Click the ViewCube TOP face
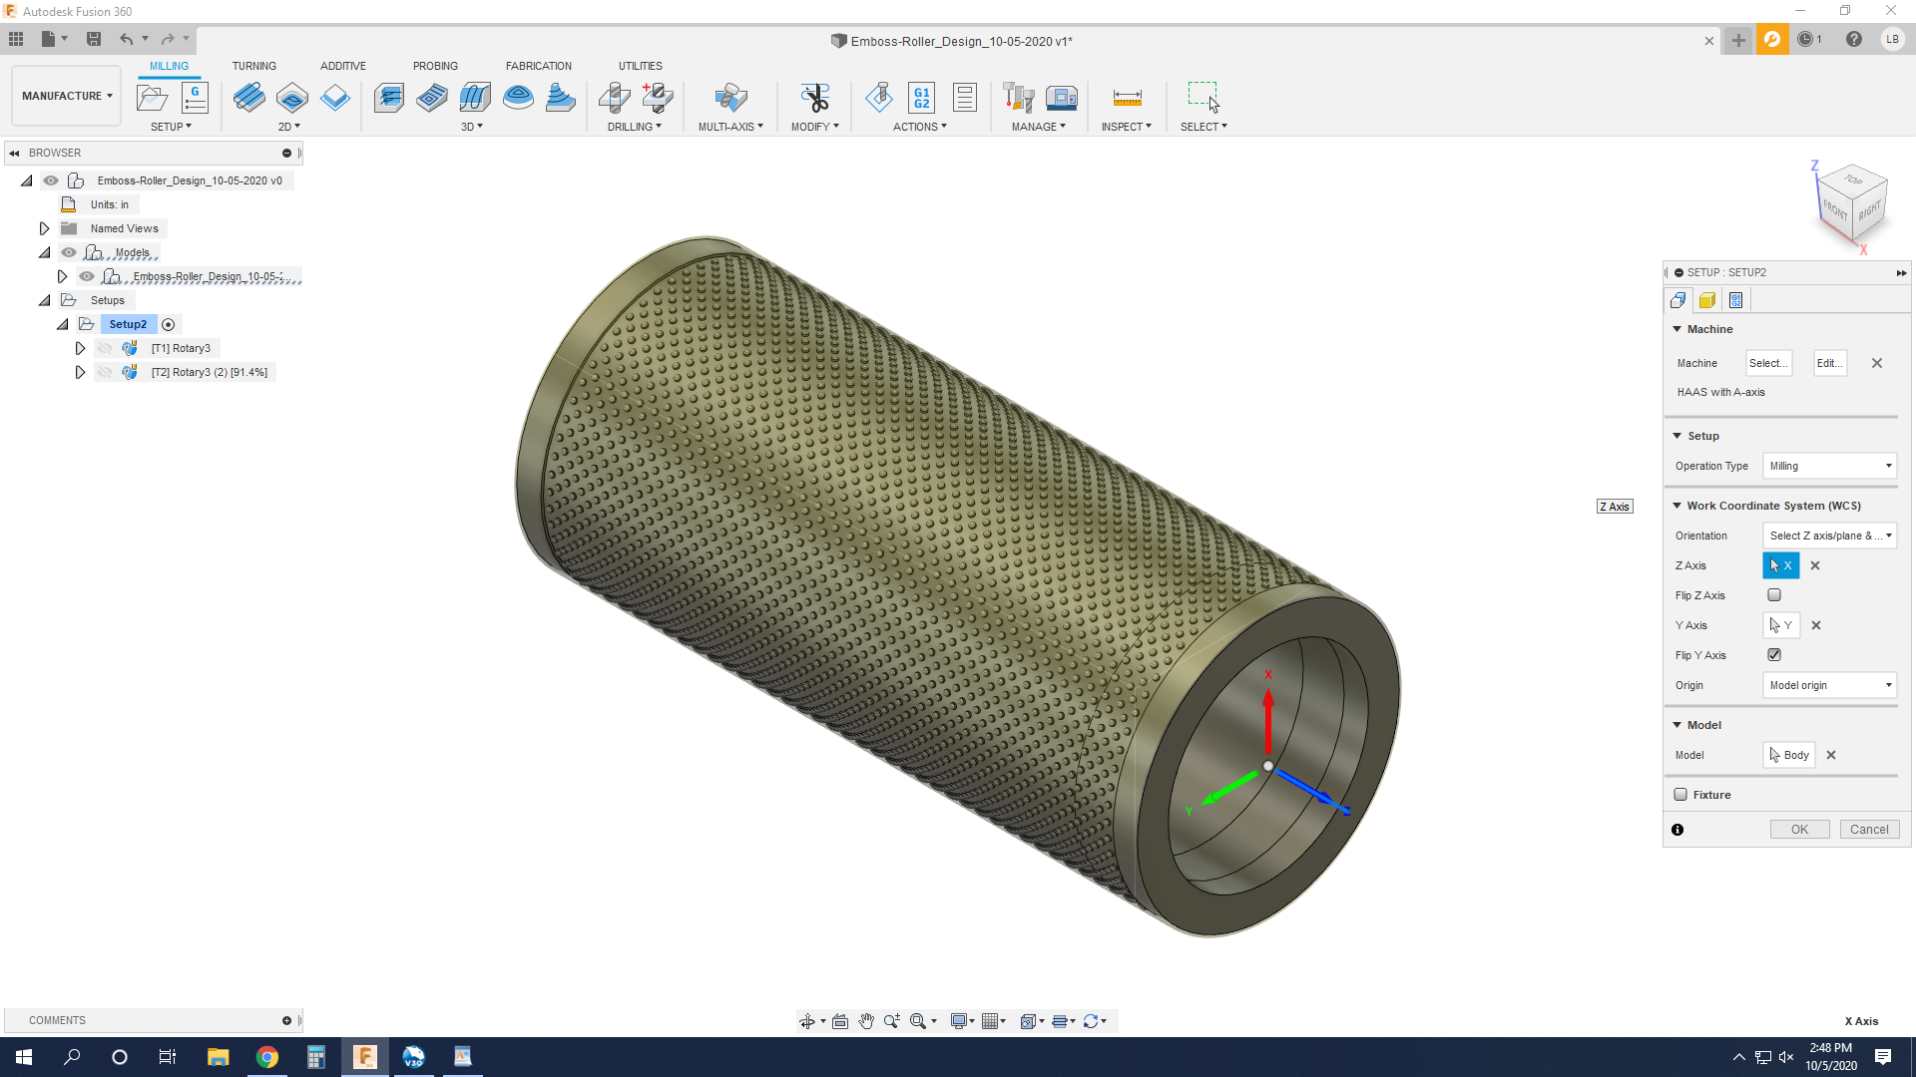The width and height of the screenshot is (1916, 1077). pyautogui.click(x=1852, y=181)
